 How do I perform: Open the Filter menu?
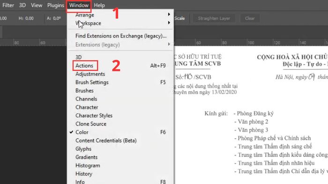click(8, 5)
